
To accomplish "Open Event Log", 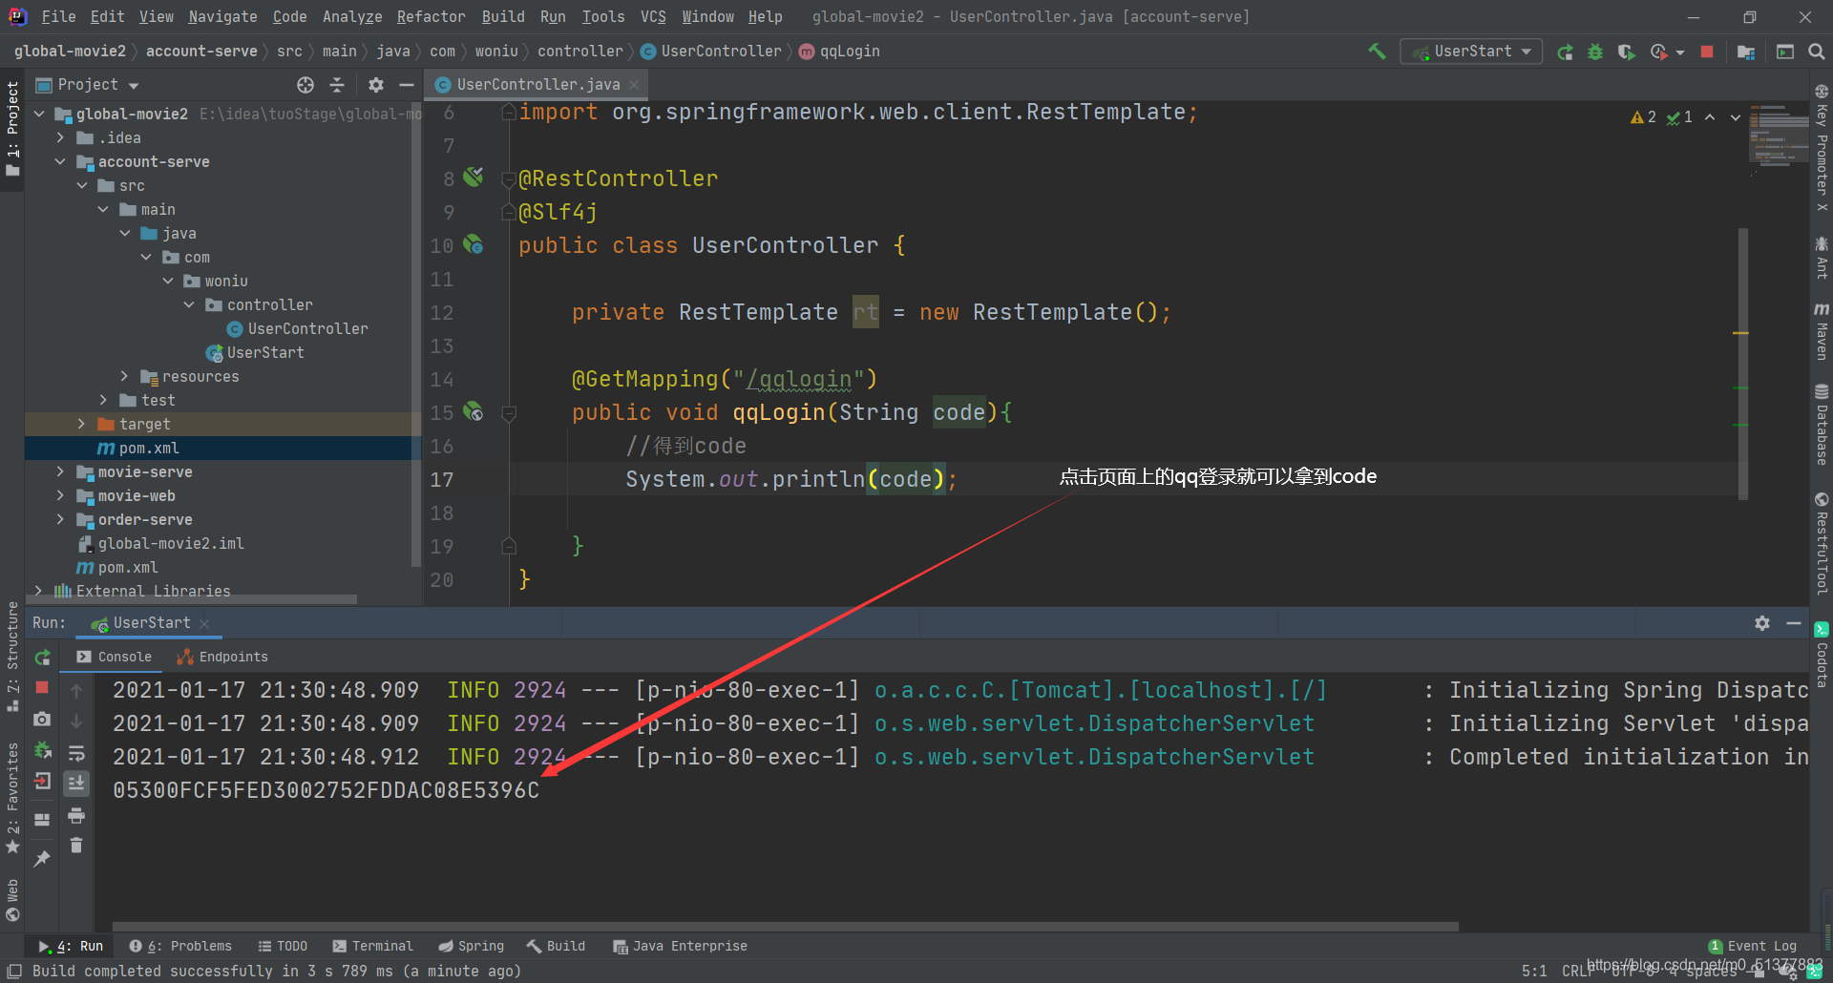I will point(1753,946).
